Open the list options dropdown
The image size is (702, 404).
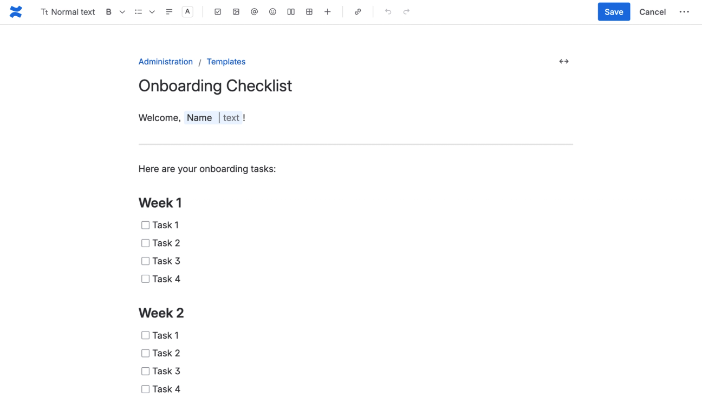(152, 11)
